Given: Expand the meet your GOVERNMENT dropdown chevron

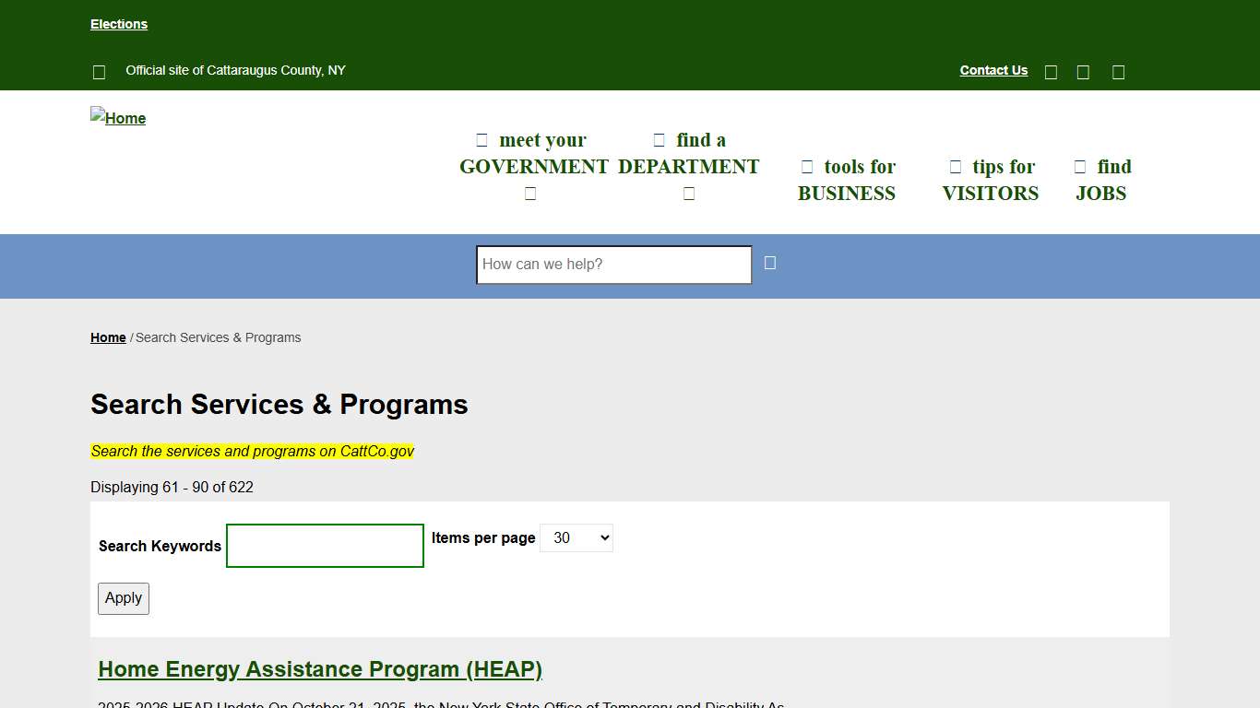Looking at the screenshot, I should (x=530, y=193).
